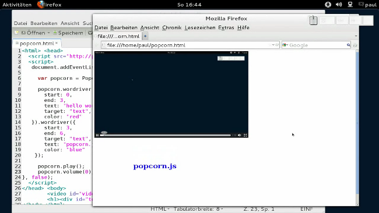Click code line 26 '</head> <body>'
This screenshot has height=213, width=379.
coord(44,188)
